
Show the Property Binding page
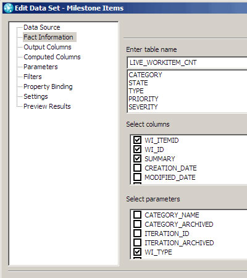pos(48,86)
